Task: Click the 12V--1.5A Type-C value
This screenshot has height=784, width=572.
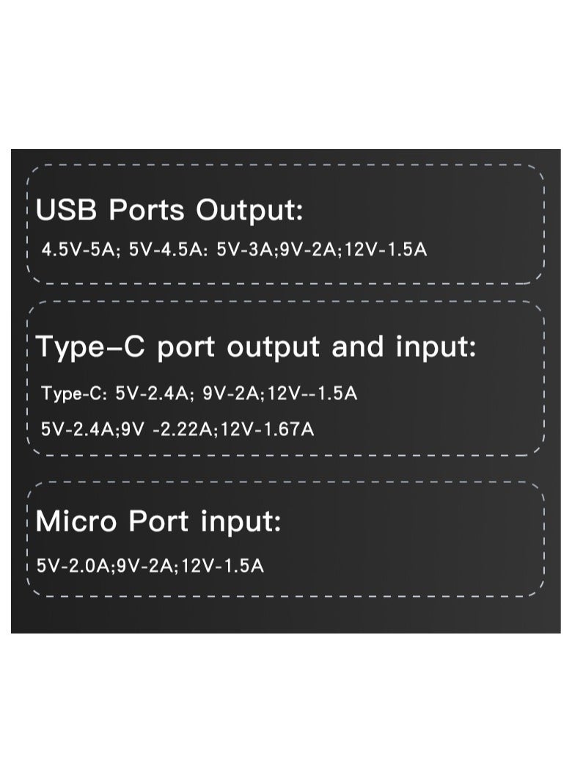Action: [x=312, y=393]
